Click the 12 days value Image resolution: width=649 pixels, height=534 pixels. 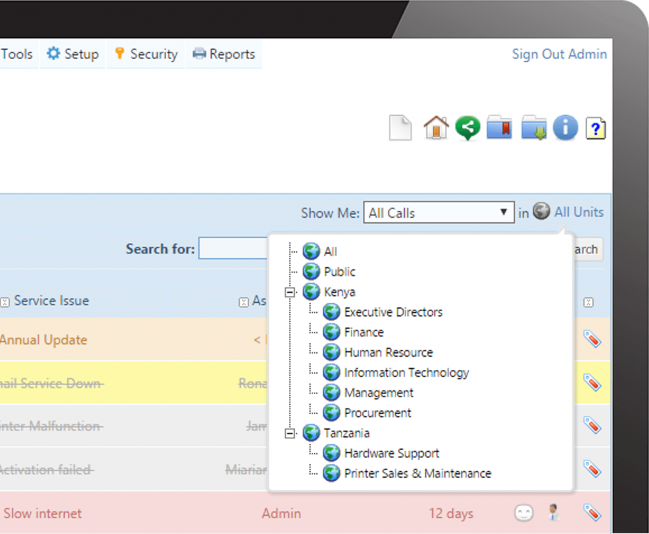coord(451,513)
